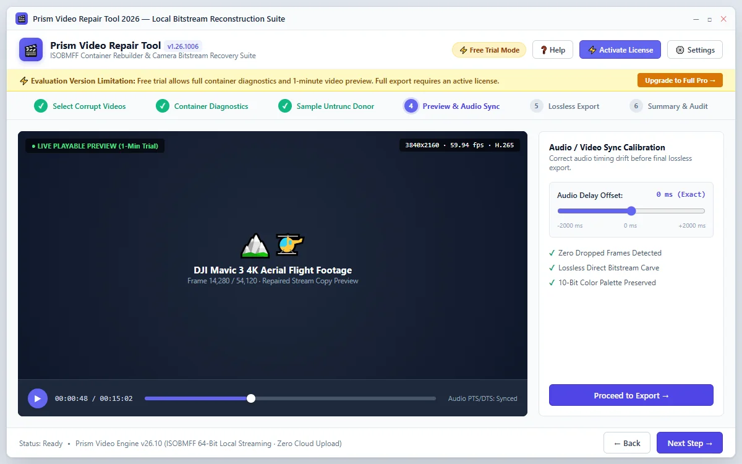
Task: Click the 3840x2160 59.94 fps H.265 label
Action: pyautogui.click(x=459, y=145)
